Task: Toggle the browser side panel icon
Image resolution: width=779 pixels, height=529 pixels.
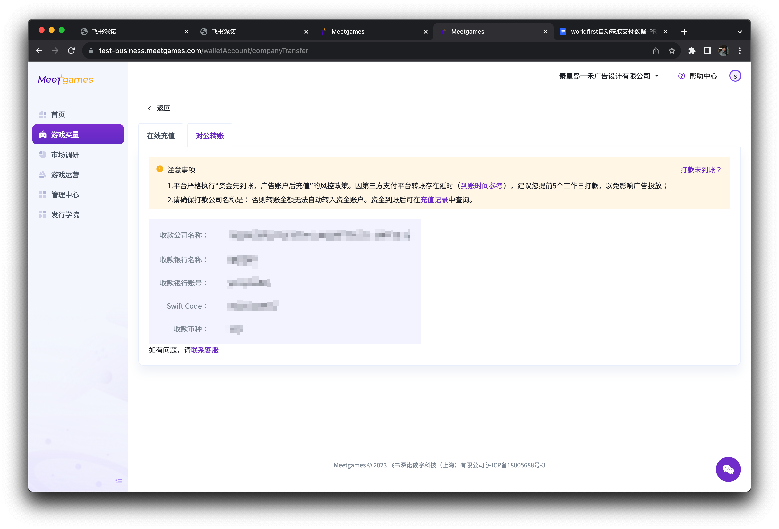Action: (708, 51)
